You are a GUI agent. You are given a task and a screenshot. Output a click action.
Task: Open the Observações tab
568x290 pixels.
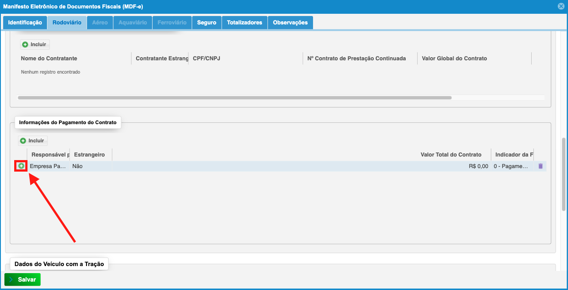point(290,23)
